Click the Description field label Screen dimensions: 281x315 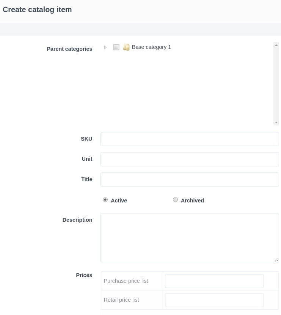click(77, 220)
